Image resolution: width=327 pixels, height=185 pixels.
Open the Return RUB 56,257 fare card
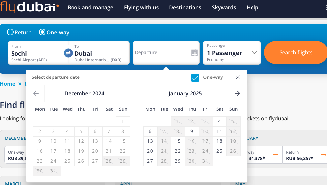point(305,155)
